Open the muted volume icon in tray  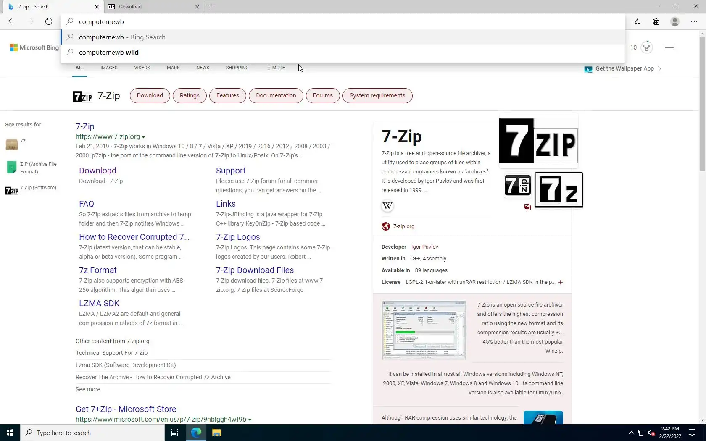coord(651,433)
